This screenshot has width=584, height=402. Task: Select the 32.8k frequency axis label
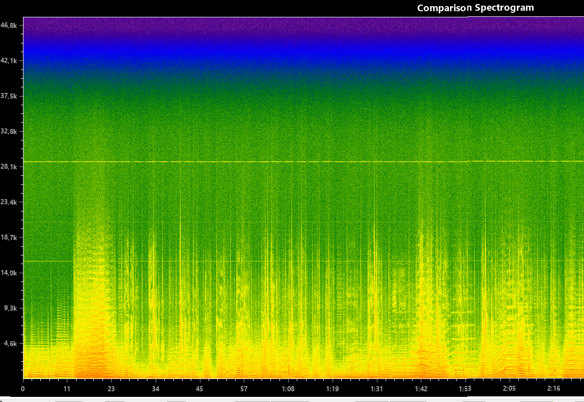pos(10,131)
